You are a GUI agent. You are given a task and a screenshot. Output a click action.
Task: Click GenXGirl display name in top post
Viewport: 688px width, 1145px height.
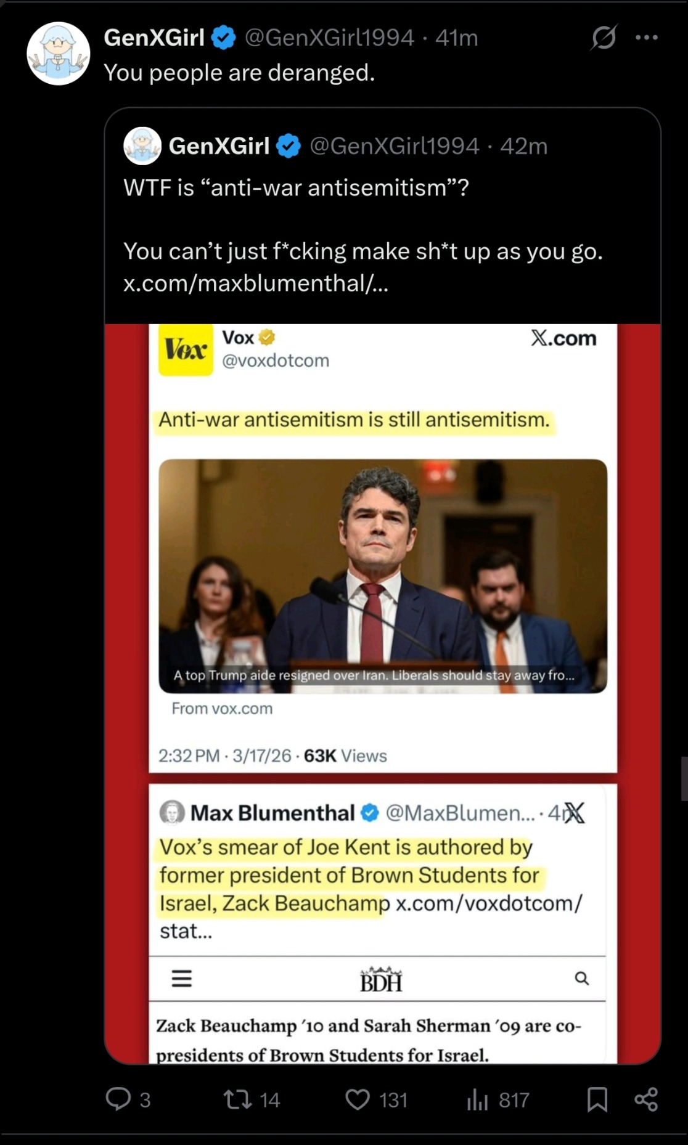pyautogui.click(x=154, y=38)
